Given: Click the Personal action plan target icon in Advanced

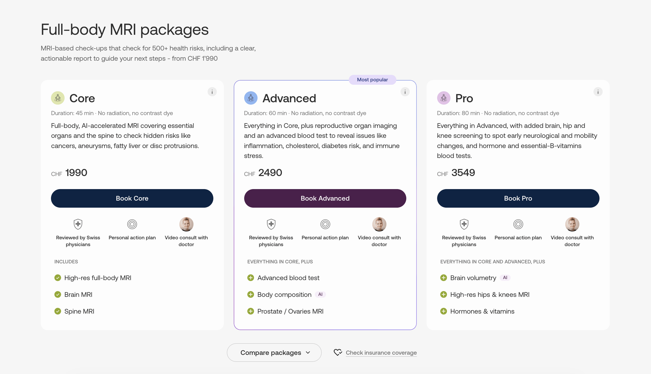Looking at the screenshot, I should (x=325, y=224).
